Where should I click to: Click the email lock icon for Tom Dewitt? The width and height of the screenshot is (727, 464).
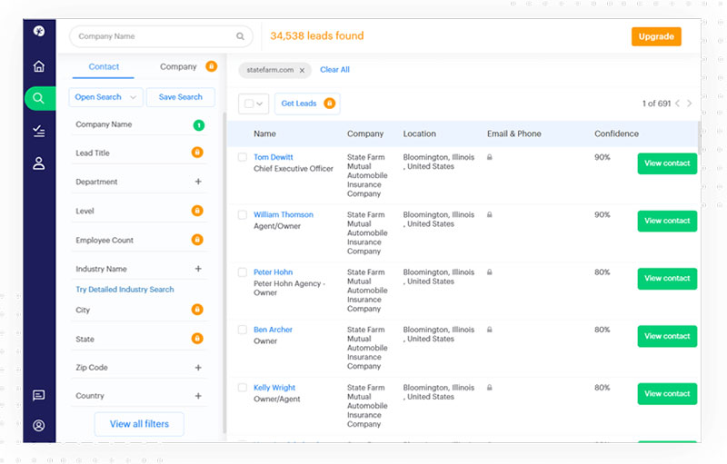(x=489, y=157)
